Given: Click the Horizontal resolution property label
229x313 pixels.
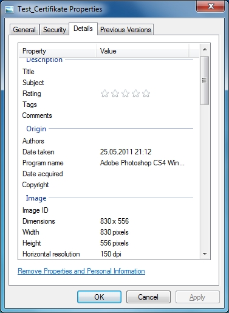Looking at the screenshot, I should (x=51, y=254).
